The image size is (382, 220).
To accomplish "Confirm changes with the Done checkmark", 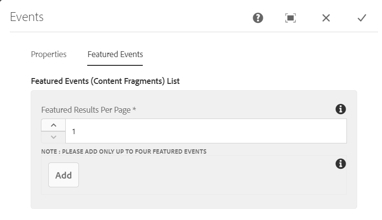I will [362, 18].
